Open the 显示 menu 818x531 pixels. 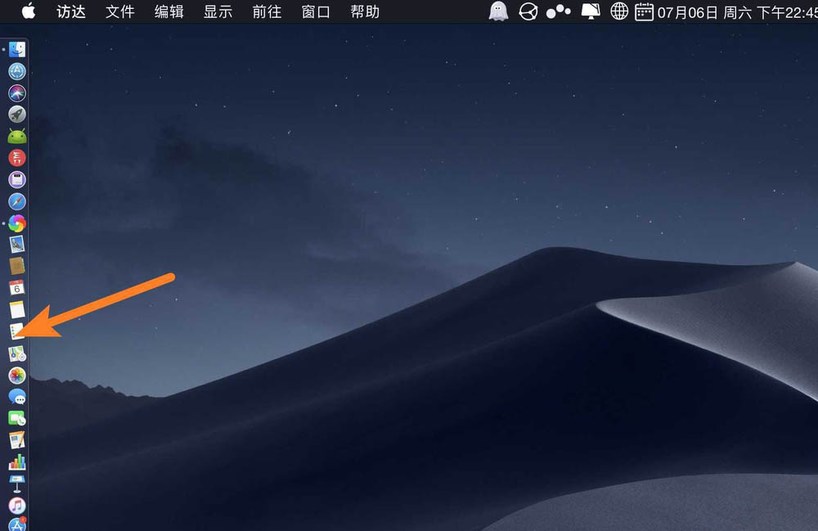218,11
